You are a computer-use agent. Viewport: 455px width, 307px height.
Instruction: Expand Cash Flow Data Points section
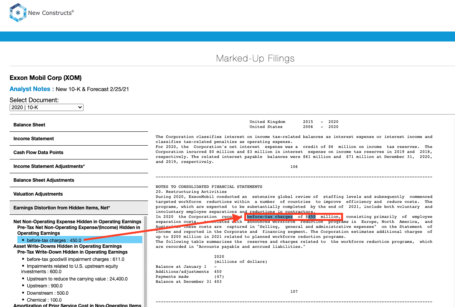[x=78, y=153]
